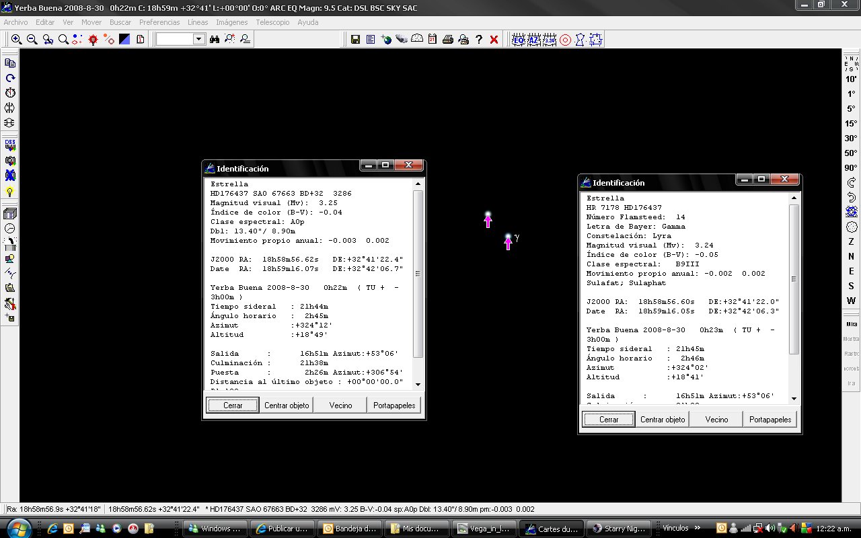Click the DSS image download icon

coord(10,146)
